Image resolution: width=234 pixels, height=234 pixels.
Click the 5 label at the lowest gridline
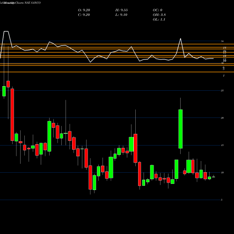pos(222,200)
